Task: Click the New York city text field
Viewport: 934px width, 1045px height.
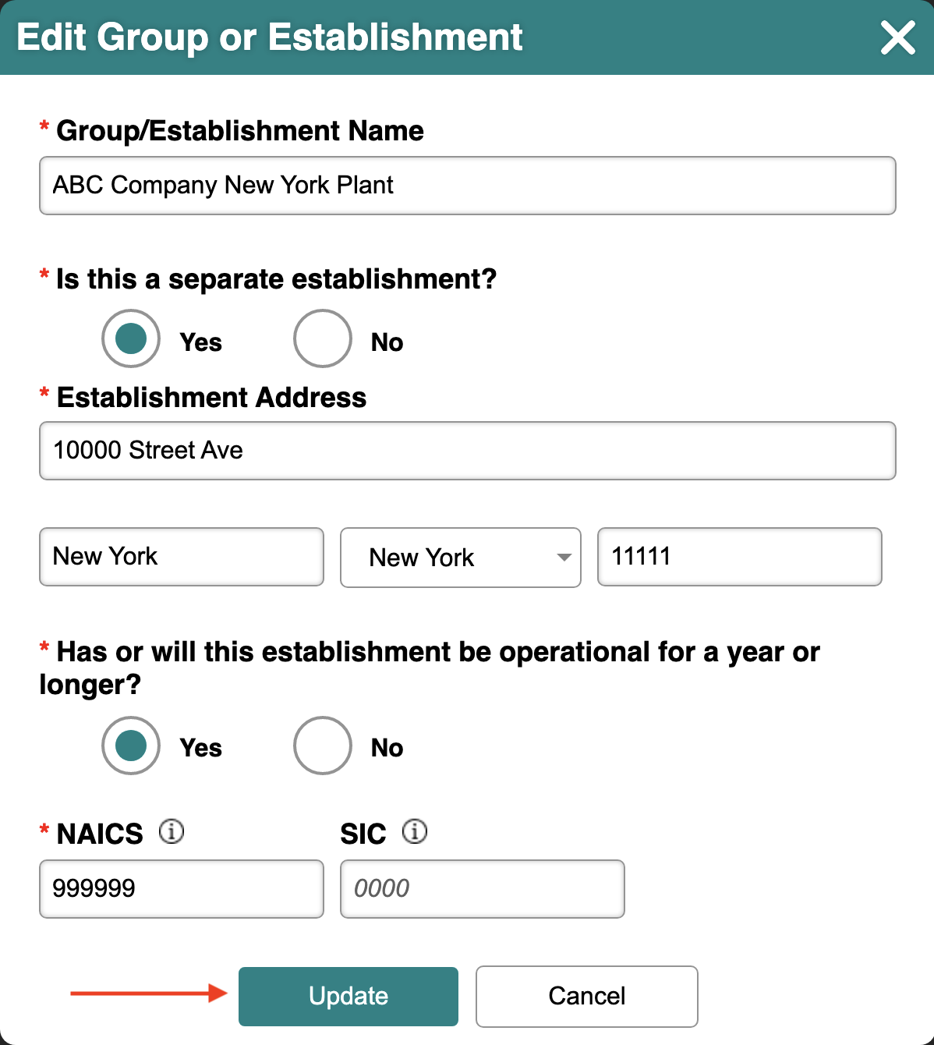Action: 182,557
